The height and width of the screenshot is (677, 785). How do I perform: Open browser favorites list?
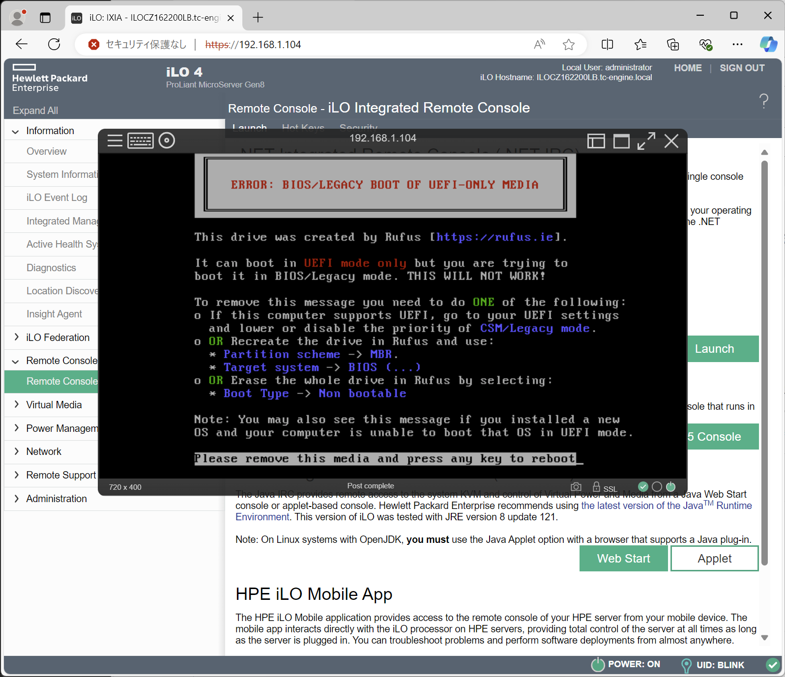(640, 45)
